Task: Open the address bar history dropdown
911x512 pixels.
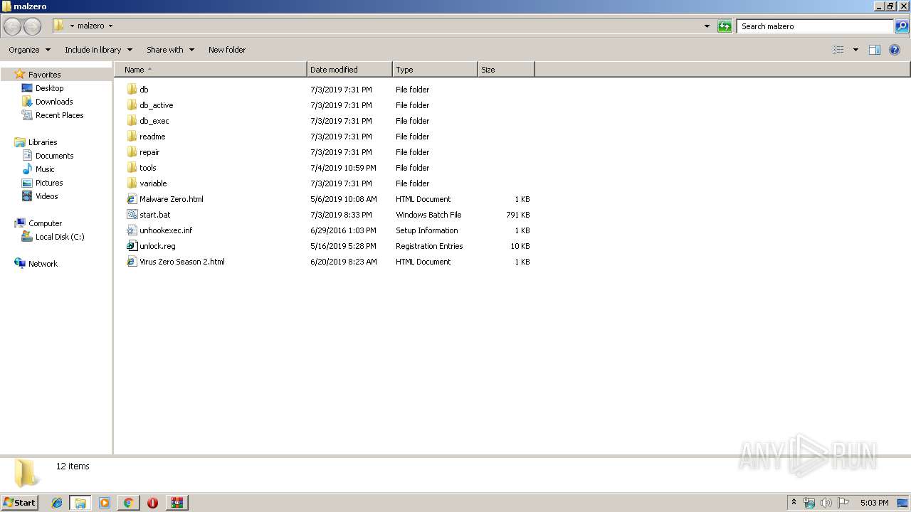Action: coord(707,26)
